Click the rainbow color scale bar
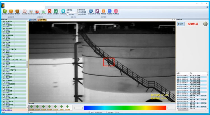The height and width of the screenshot is (115, 210). coord(125,108)
